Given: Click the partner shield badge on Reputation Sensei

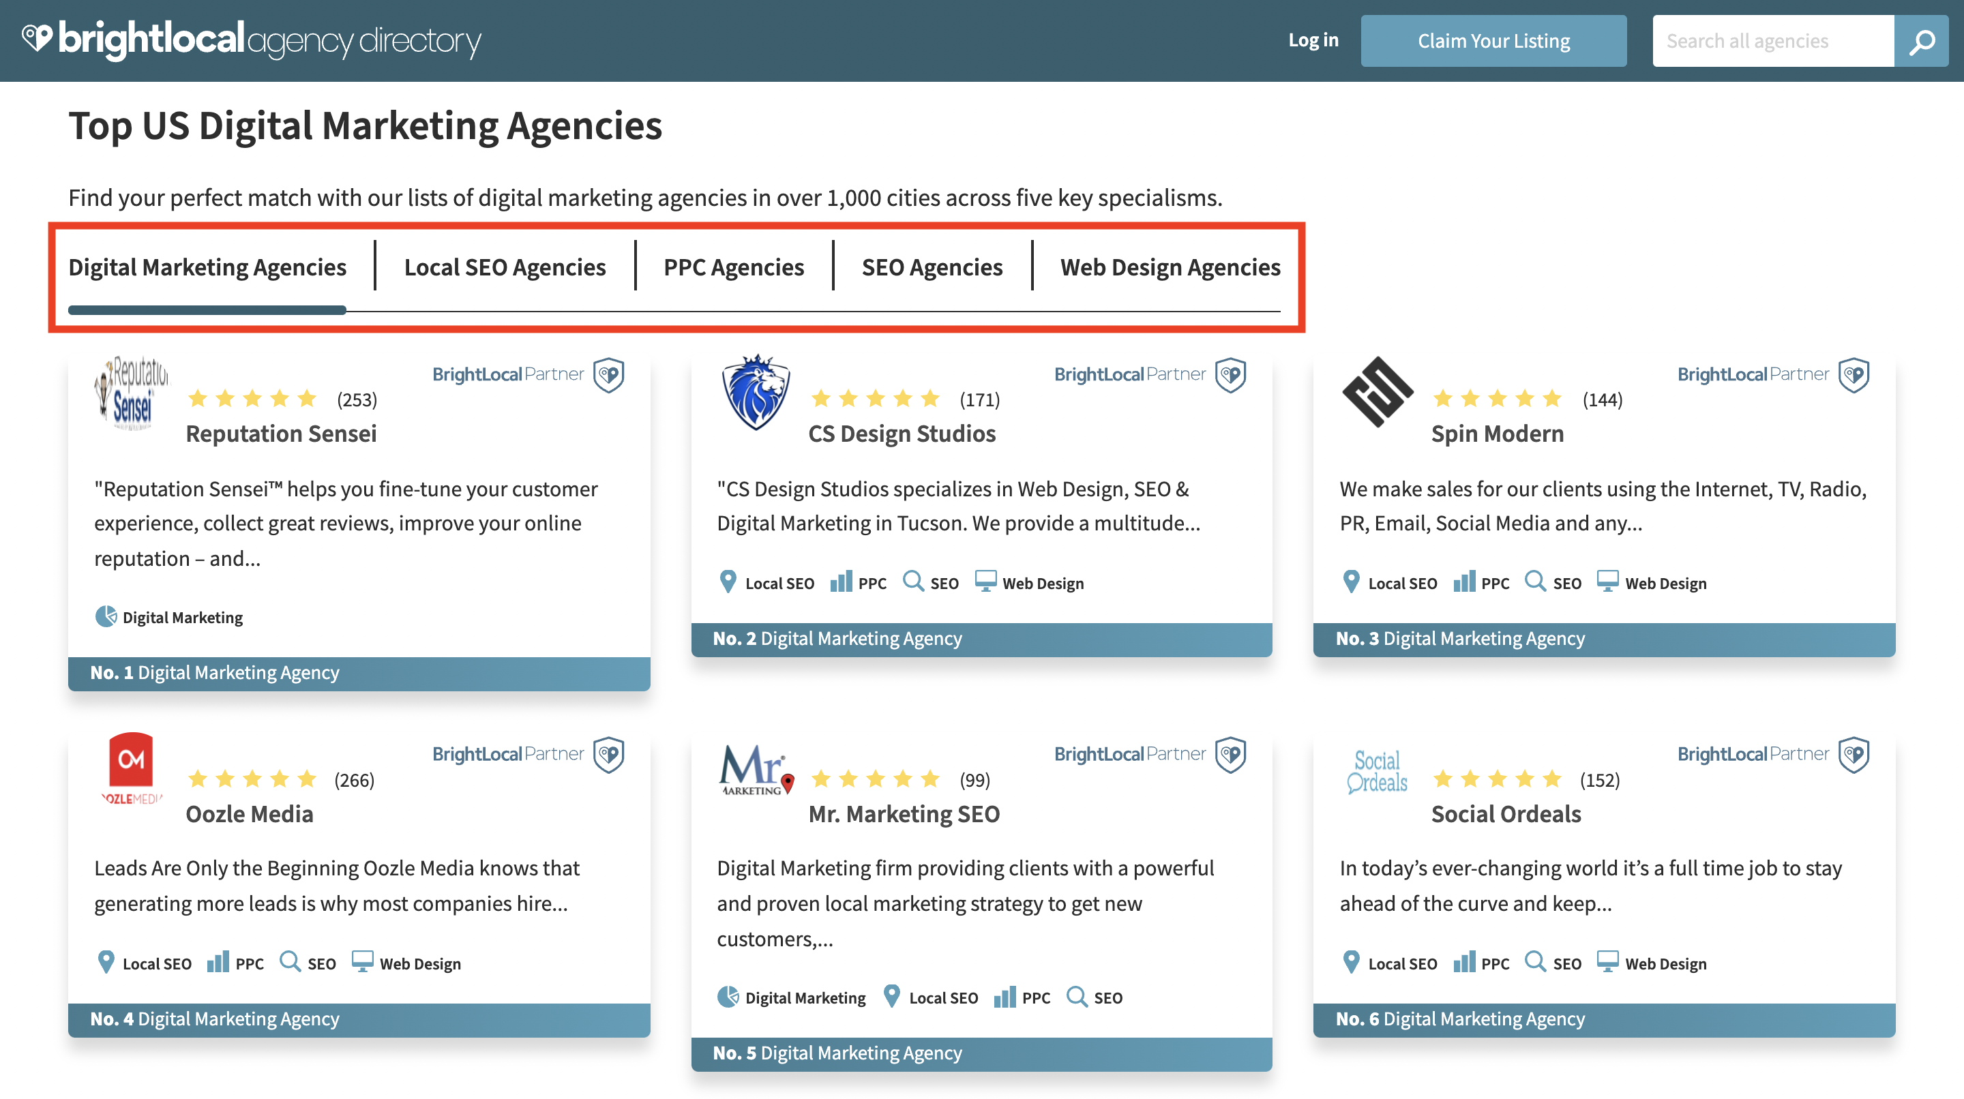Looking at the screenshot, I should pyautogui.click(x=608, y=374).
